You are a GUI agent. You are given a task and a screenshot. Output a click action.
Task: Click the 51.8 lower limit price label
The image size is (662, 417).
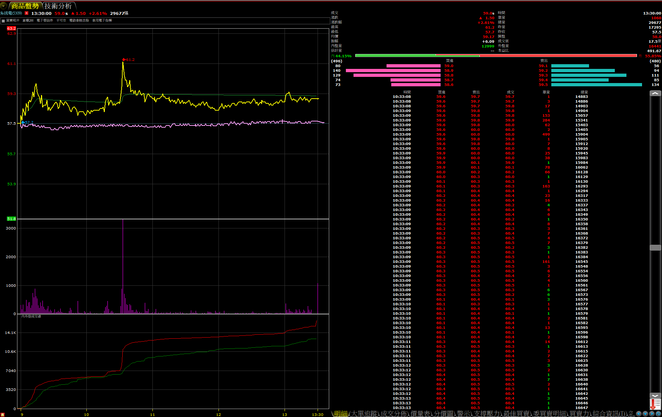click(11, 219)
